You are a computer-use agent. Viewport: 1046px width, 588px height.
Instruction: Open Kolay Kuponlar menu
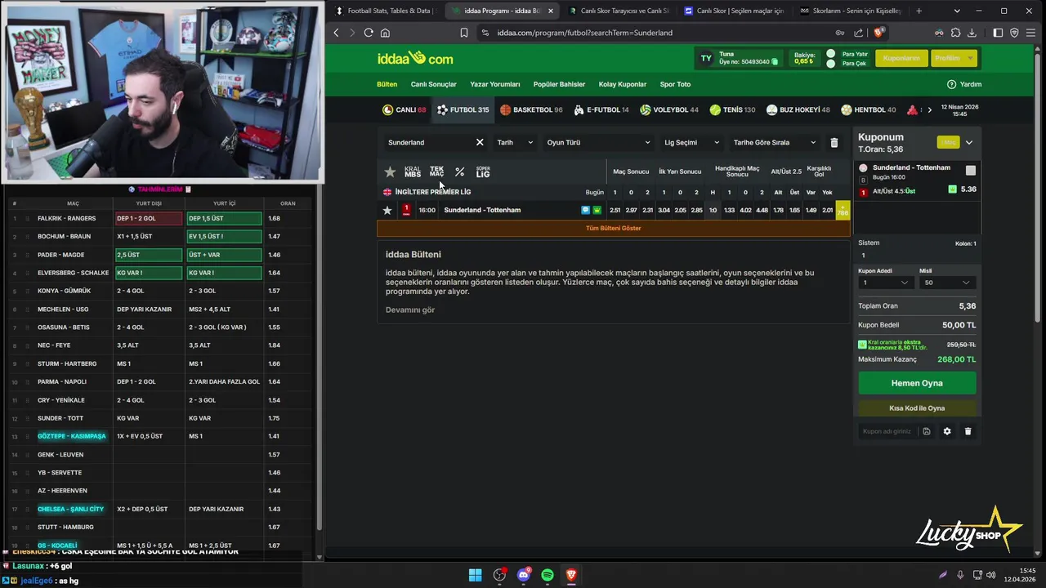622,84
